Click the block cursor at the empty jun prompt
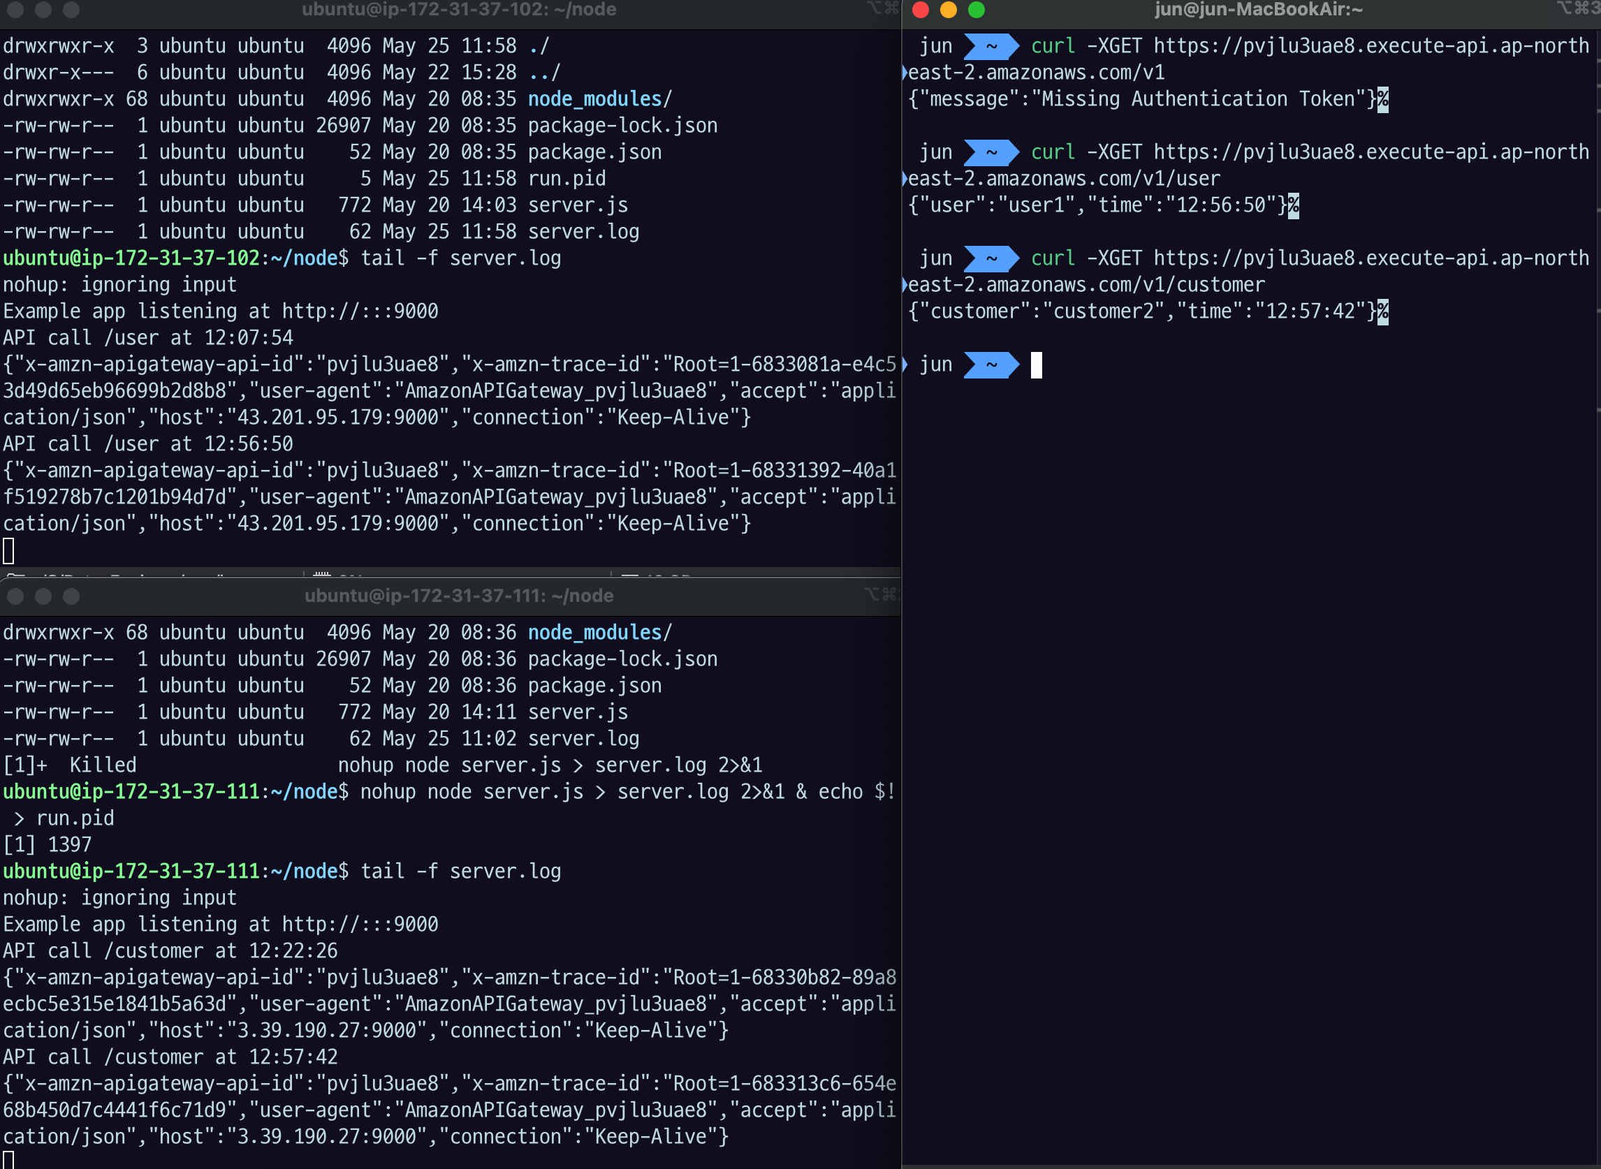The image size is (1601, 1169). pyautogui.click(x=1036, y=365)
